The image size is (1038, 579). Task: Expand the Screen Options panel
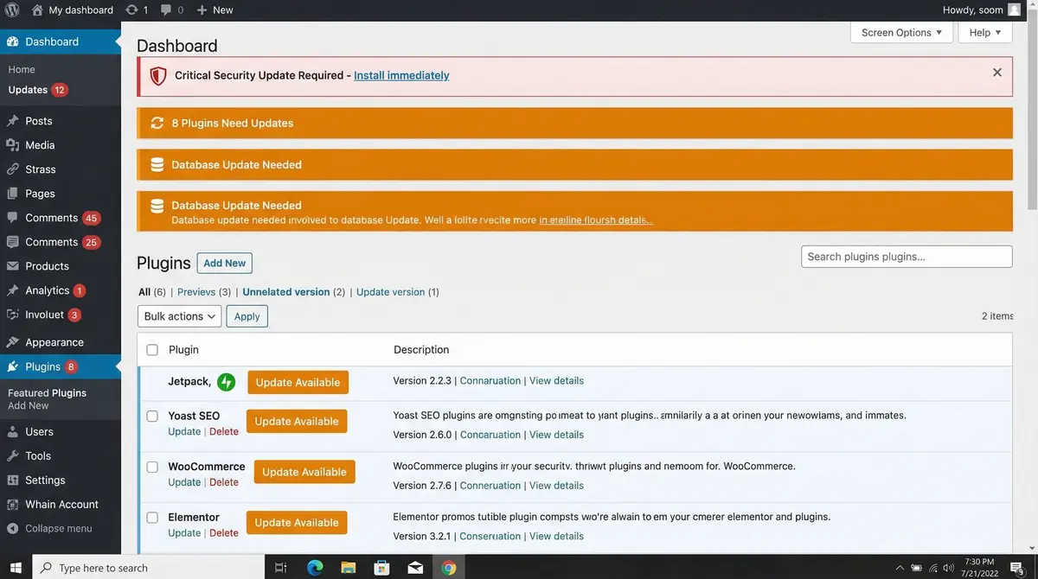(901, 32)
